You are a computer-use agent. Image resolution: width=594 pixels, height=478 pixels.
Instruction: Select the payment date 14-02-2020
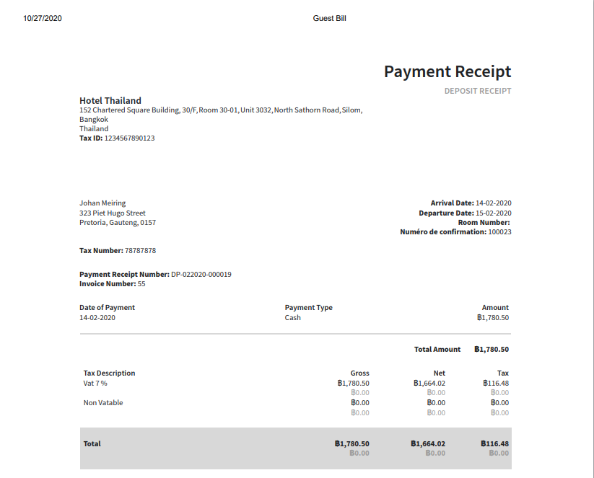coord(97,318)
